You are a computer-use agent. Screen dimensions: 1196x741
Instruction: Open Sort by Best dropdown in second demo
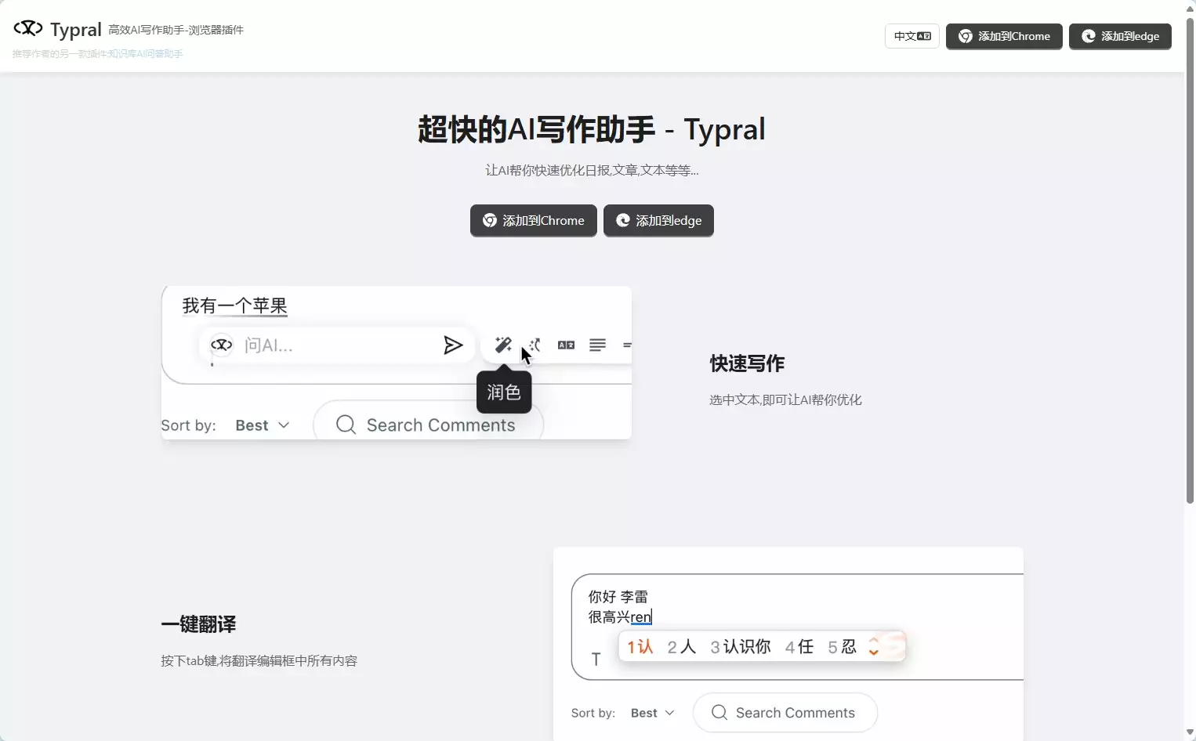point(653,713)
